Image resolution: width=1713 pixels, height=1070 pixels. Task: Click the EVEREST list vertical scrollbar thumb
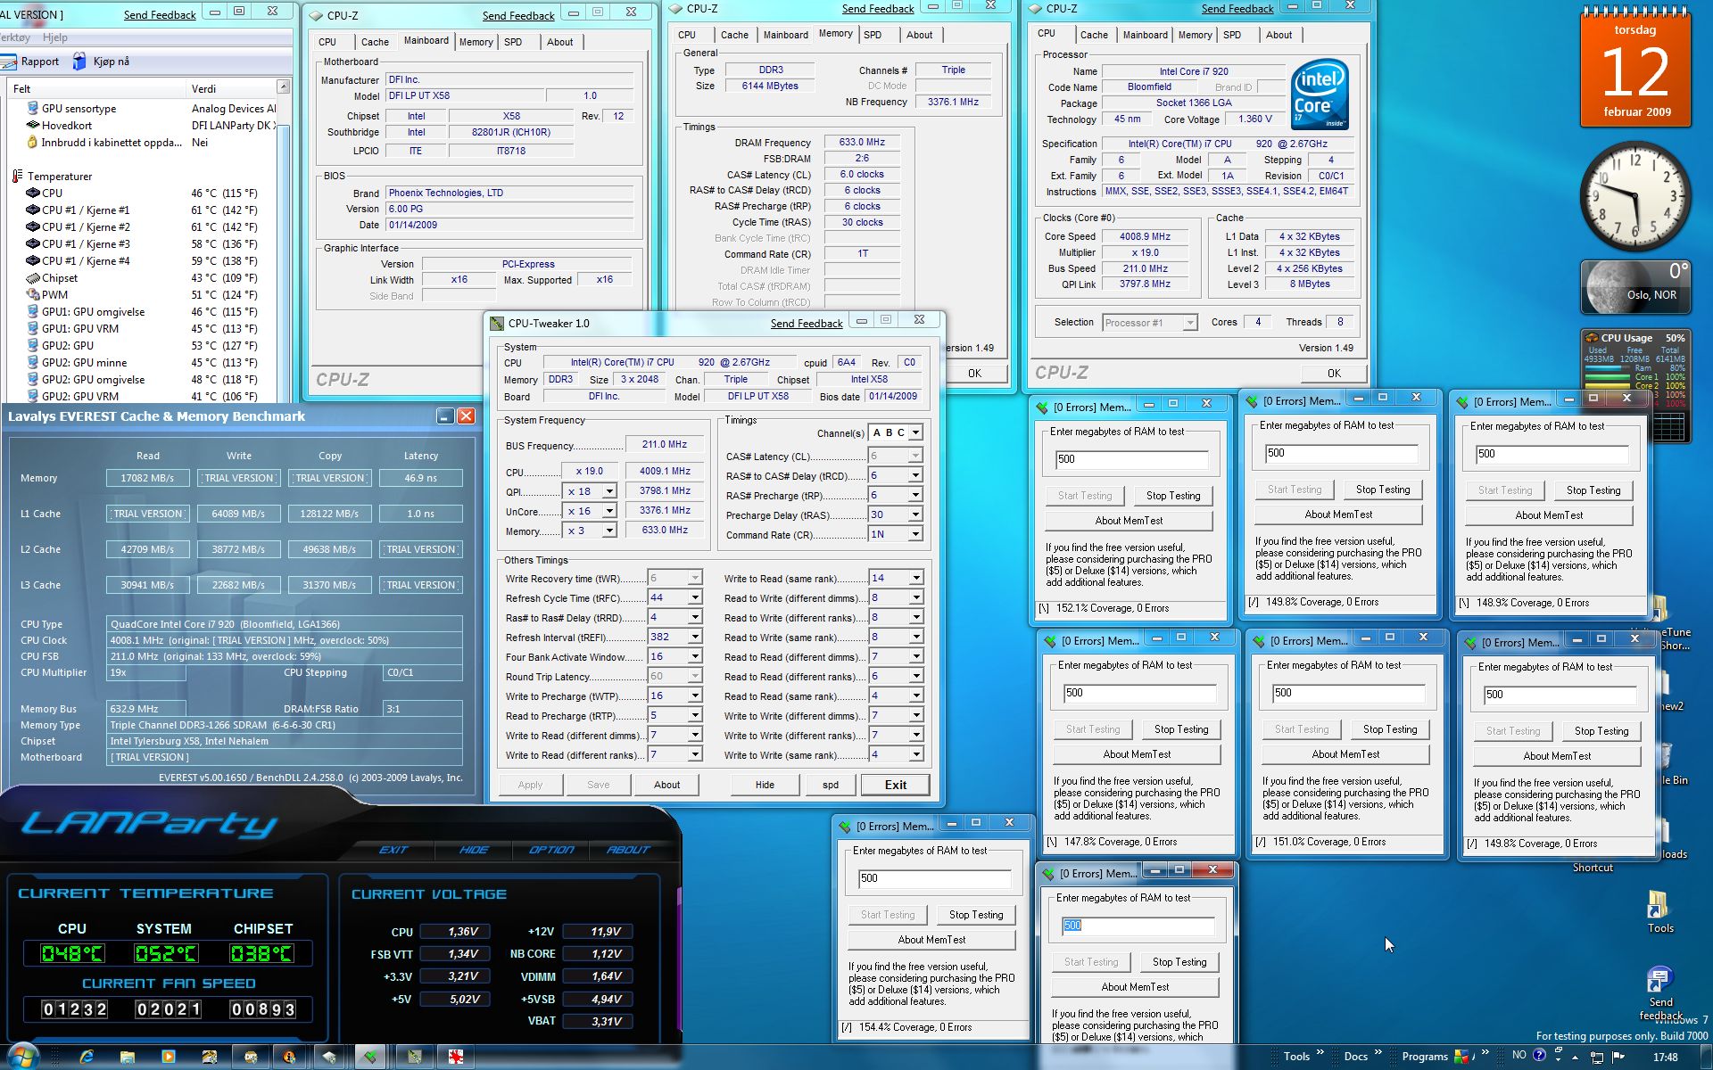[x=284, y=263]
